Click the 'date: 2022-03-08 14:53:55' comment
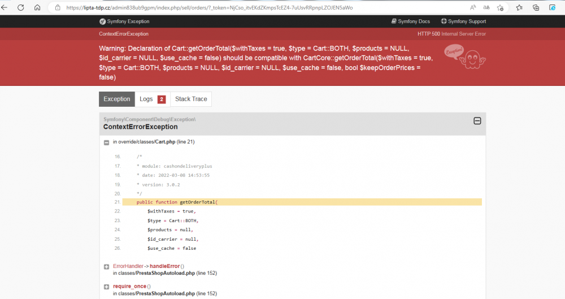The image size is (565, 299). pyautogui.click(x=173, y=175)
